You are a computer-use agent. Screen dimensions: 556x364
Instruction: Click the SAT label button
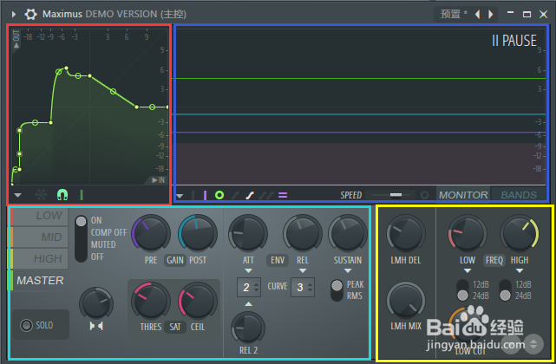point(175,327)
